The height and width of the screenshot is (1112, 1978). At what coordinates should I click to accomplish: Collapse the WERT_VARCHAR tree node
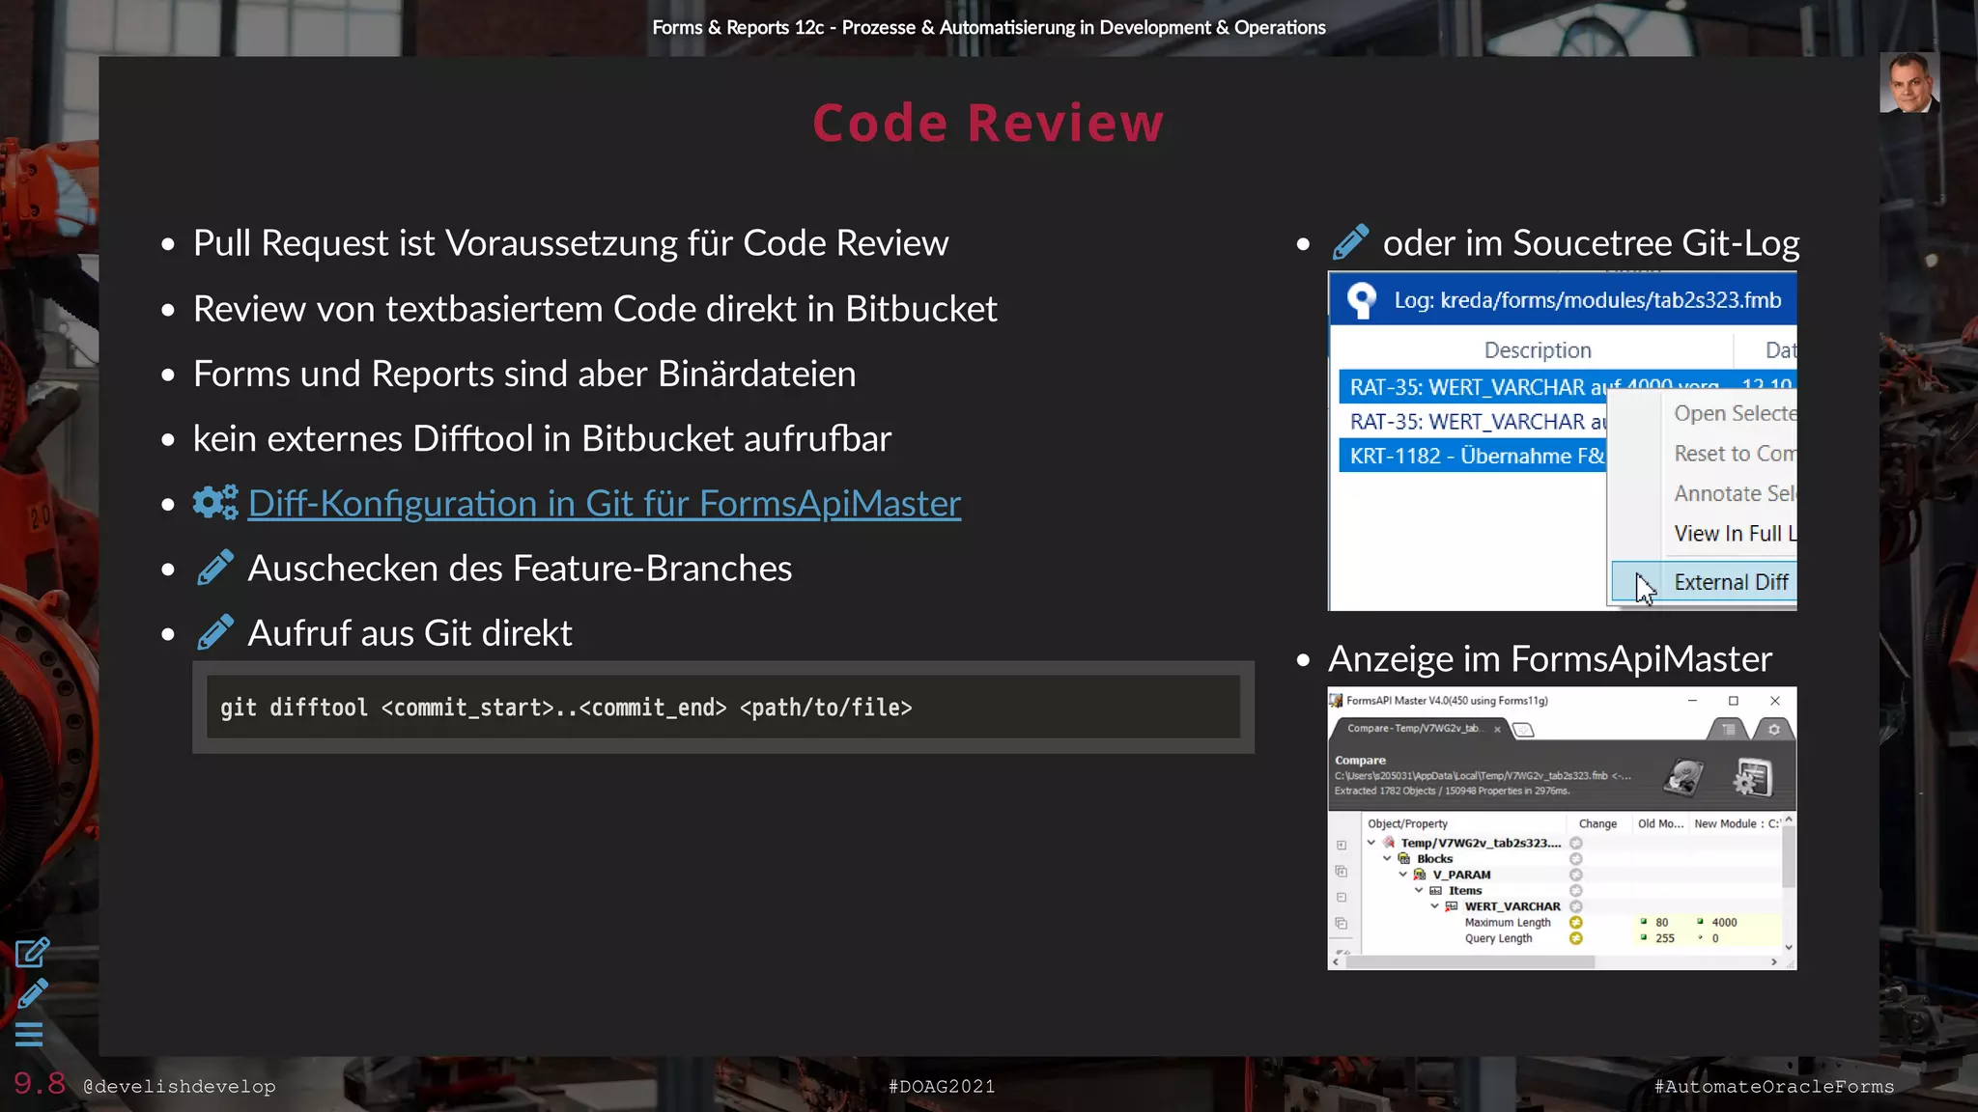(x=1434, y=906)
